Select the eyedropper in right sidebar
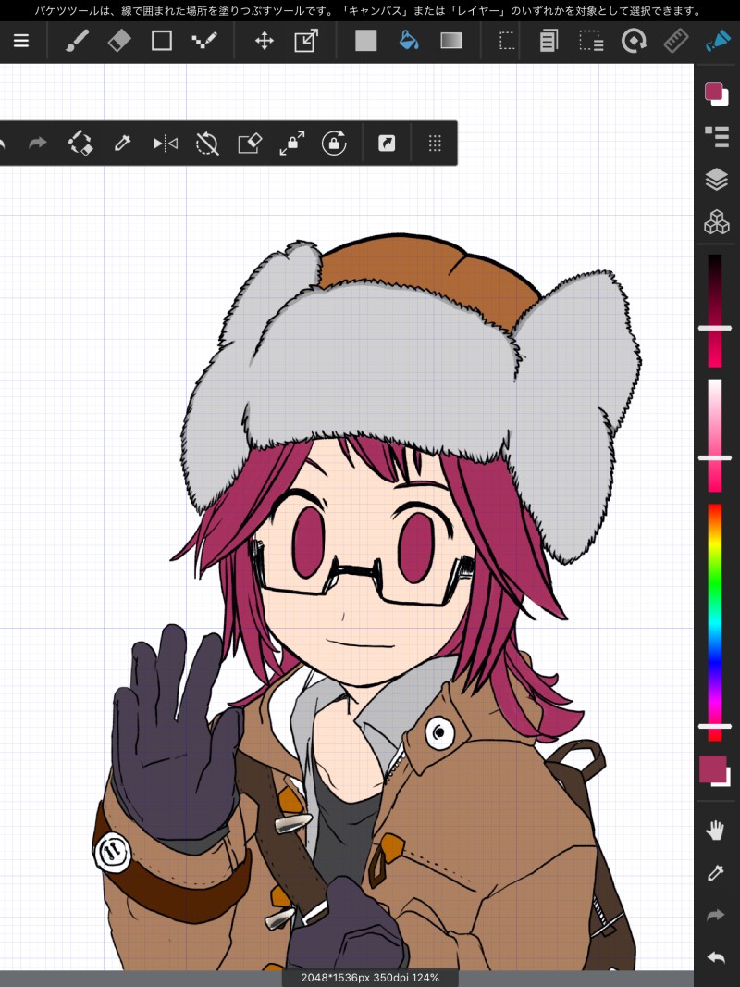Image resolution: width=740 pixels, height=987 pixels. [715, 872]
